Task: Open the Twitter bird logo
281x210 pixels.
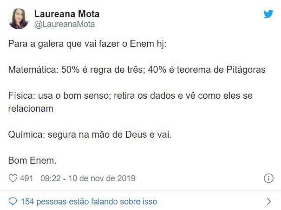Action: click(268, 14)
